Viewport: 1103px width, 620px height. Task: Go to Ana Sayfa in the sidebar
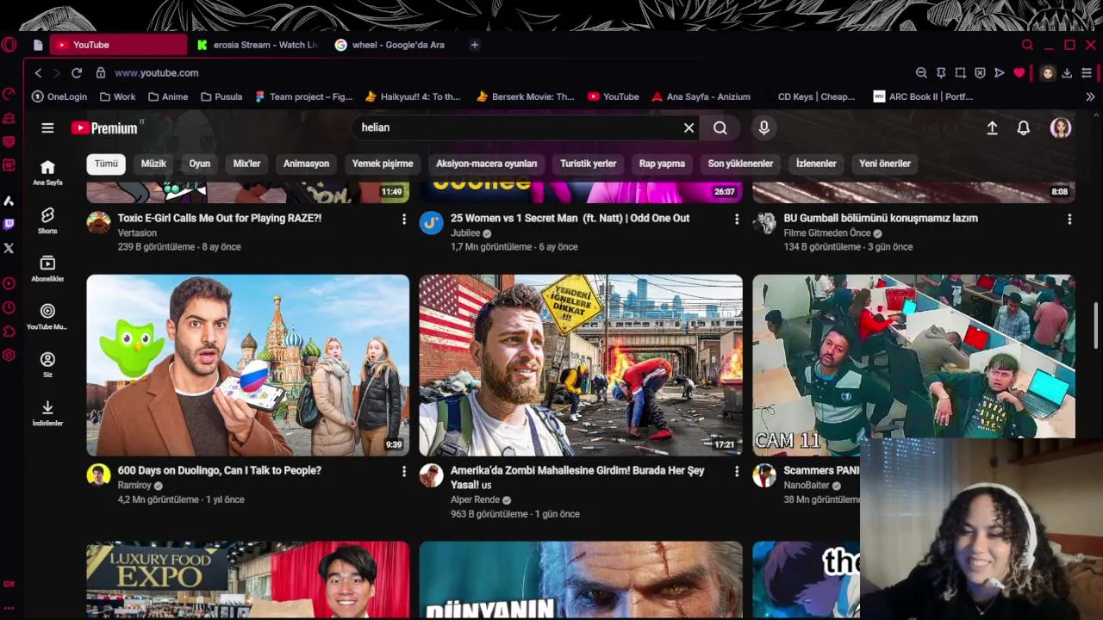47,172
